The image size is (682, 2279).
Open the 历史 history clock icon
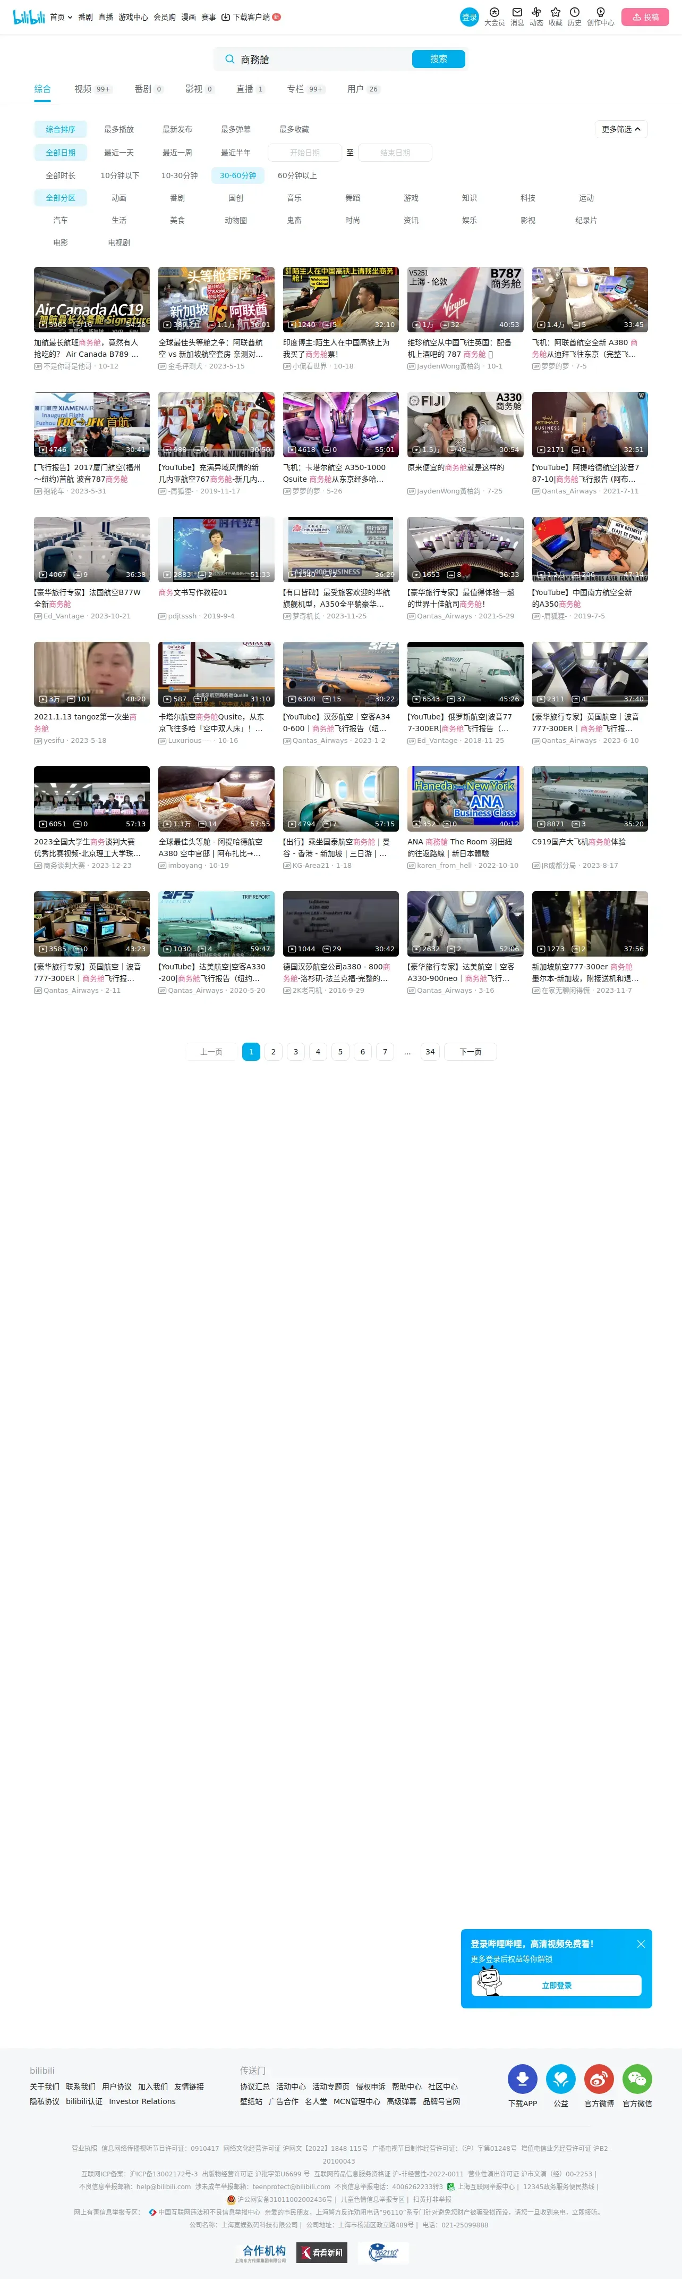click(574, 12)
